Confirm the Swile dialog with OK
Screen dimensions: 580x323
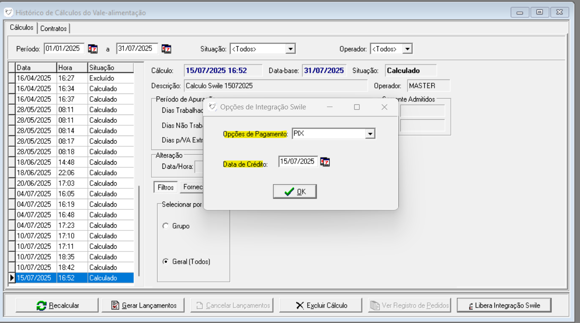tap(295, 192)
